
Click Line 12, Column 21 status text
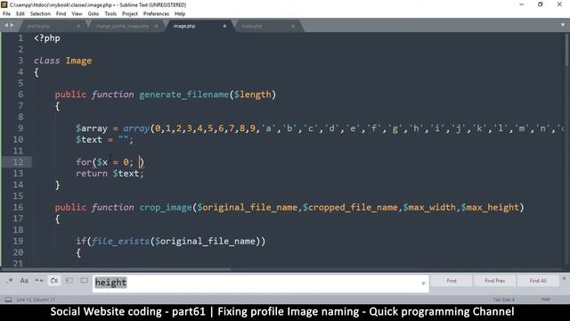pyautogui.click(x=36, y=300)
